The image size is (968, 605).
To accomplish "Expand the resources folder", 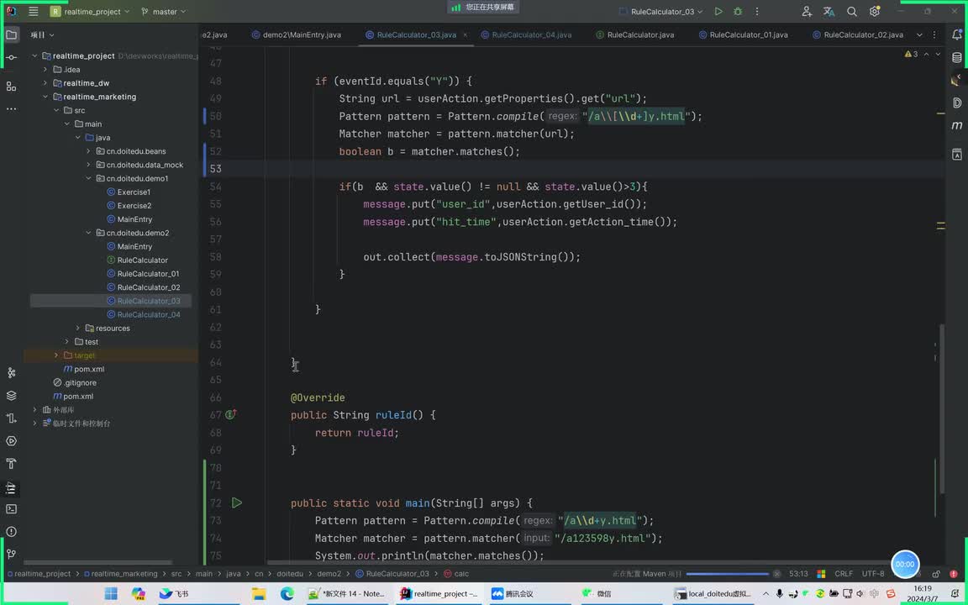I will [x=78, y=329].
